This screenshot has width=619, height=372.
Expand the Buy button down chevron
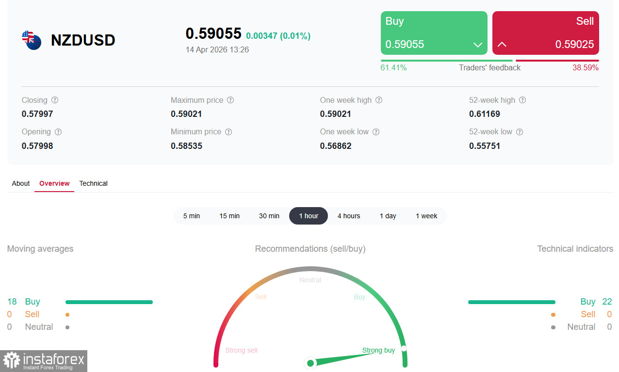pyautogui.click(x=478, y=45)
